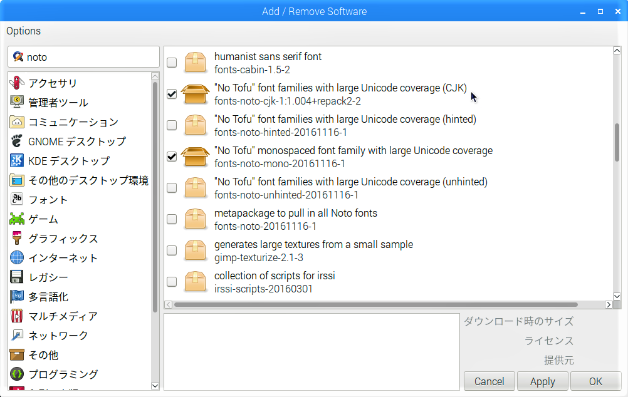Choose the フォント category label
Screen dimensions: 628x397
point(48,200)
